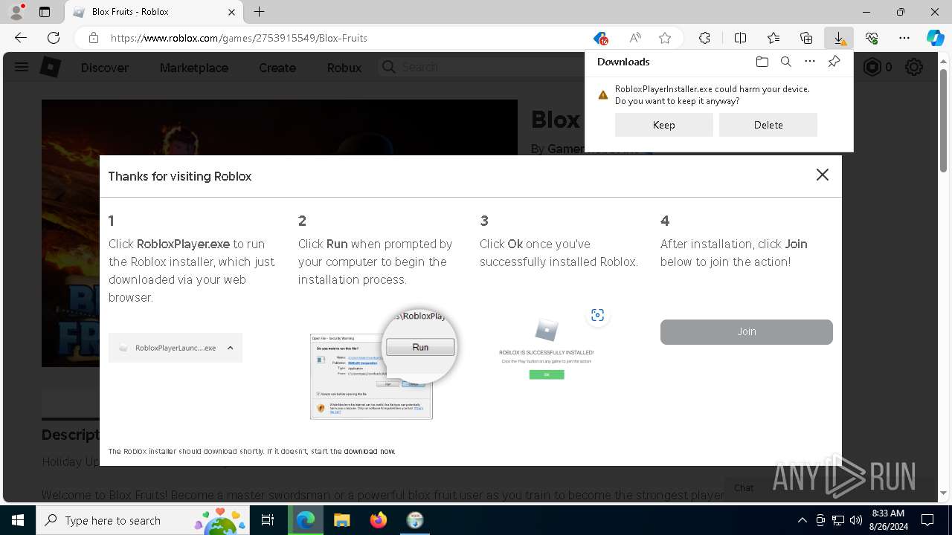Add this page to favorites star
Image resolution: width=952 pixels, height=535 pixels.
pos(665,38)
